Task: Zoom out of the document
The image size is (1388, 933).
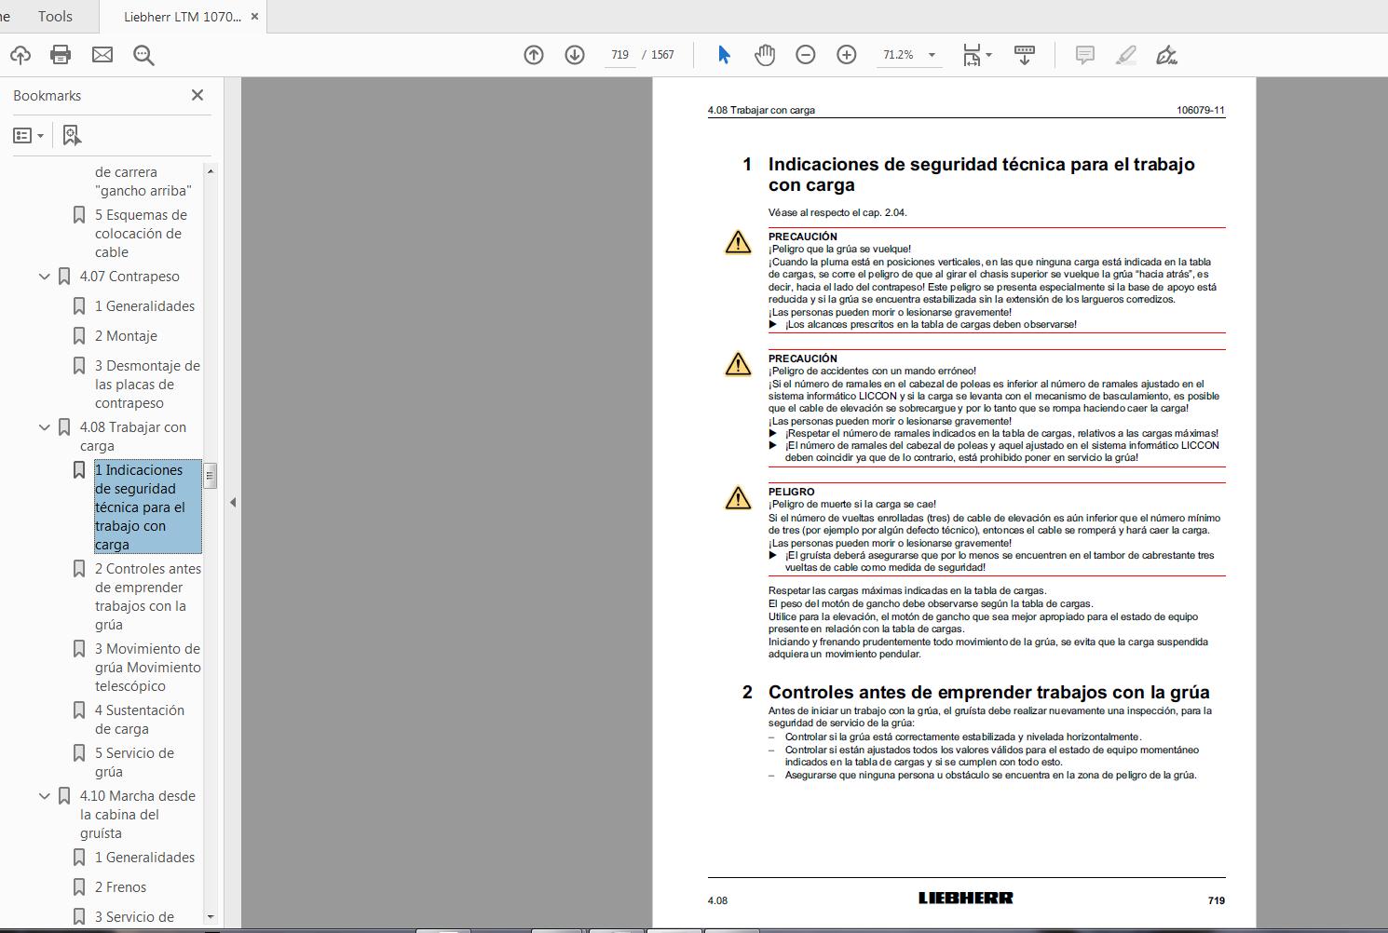Action: click(806, 55)
